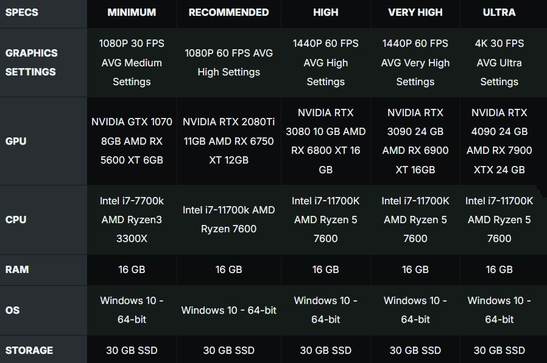This screenshot has width=547, height=363.
Task: Click the SPECS header cell
Action: tap(22, 12)
